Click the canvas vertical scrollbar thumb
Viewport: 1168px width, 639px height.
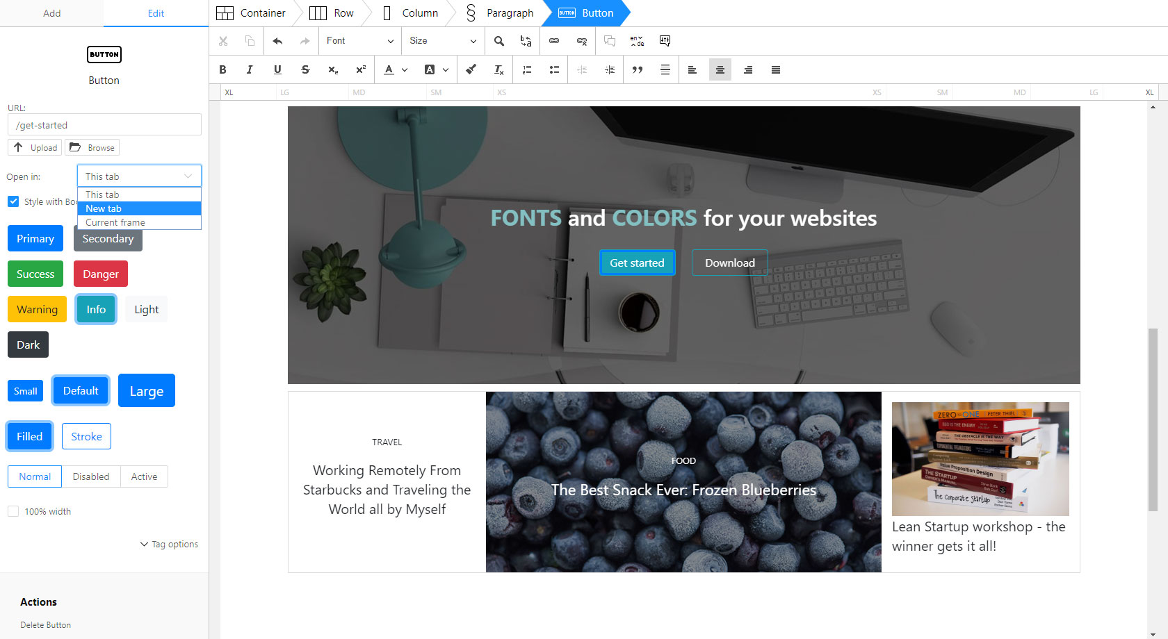1153,421
